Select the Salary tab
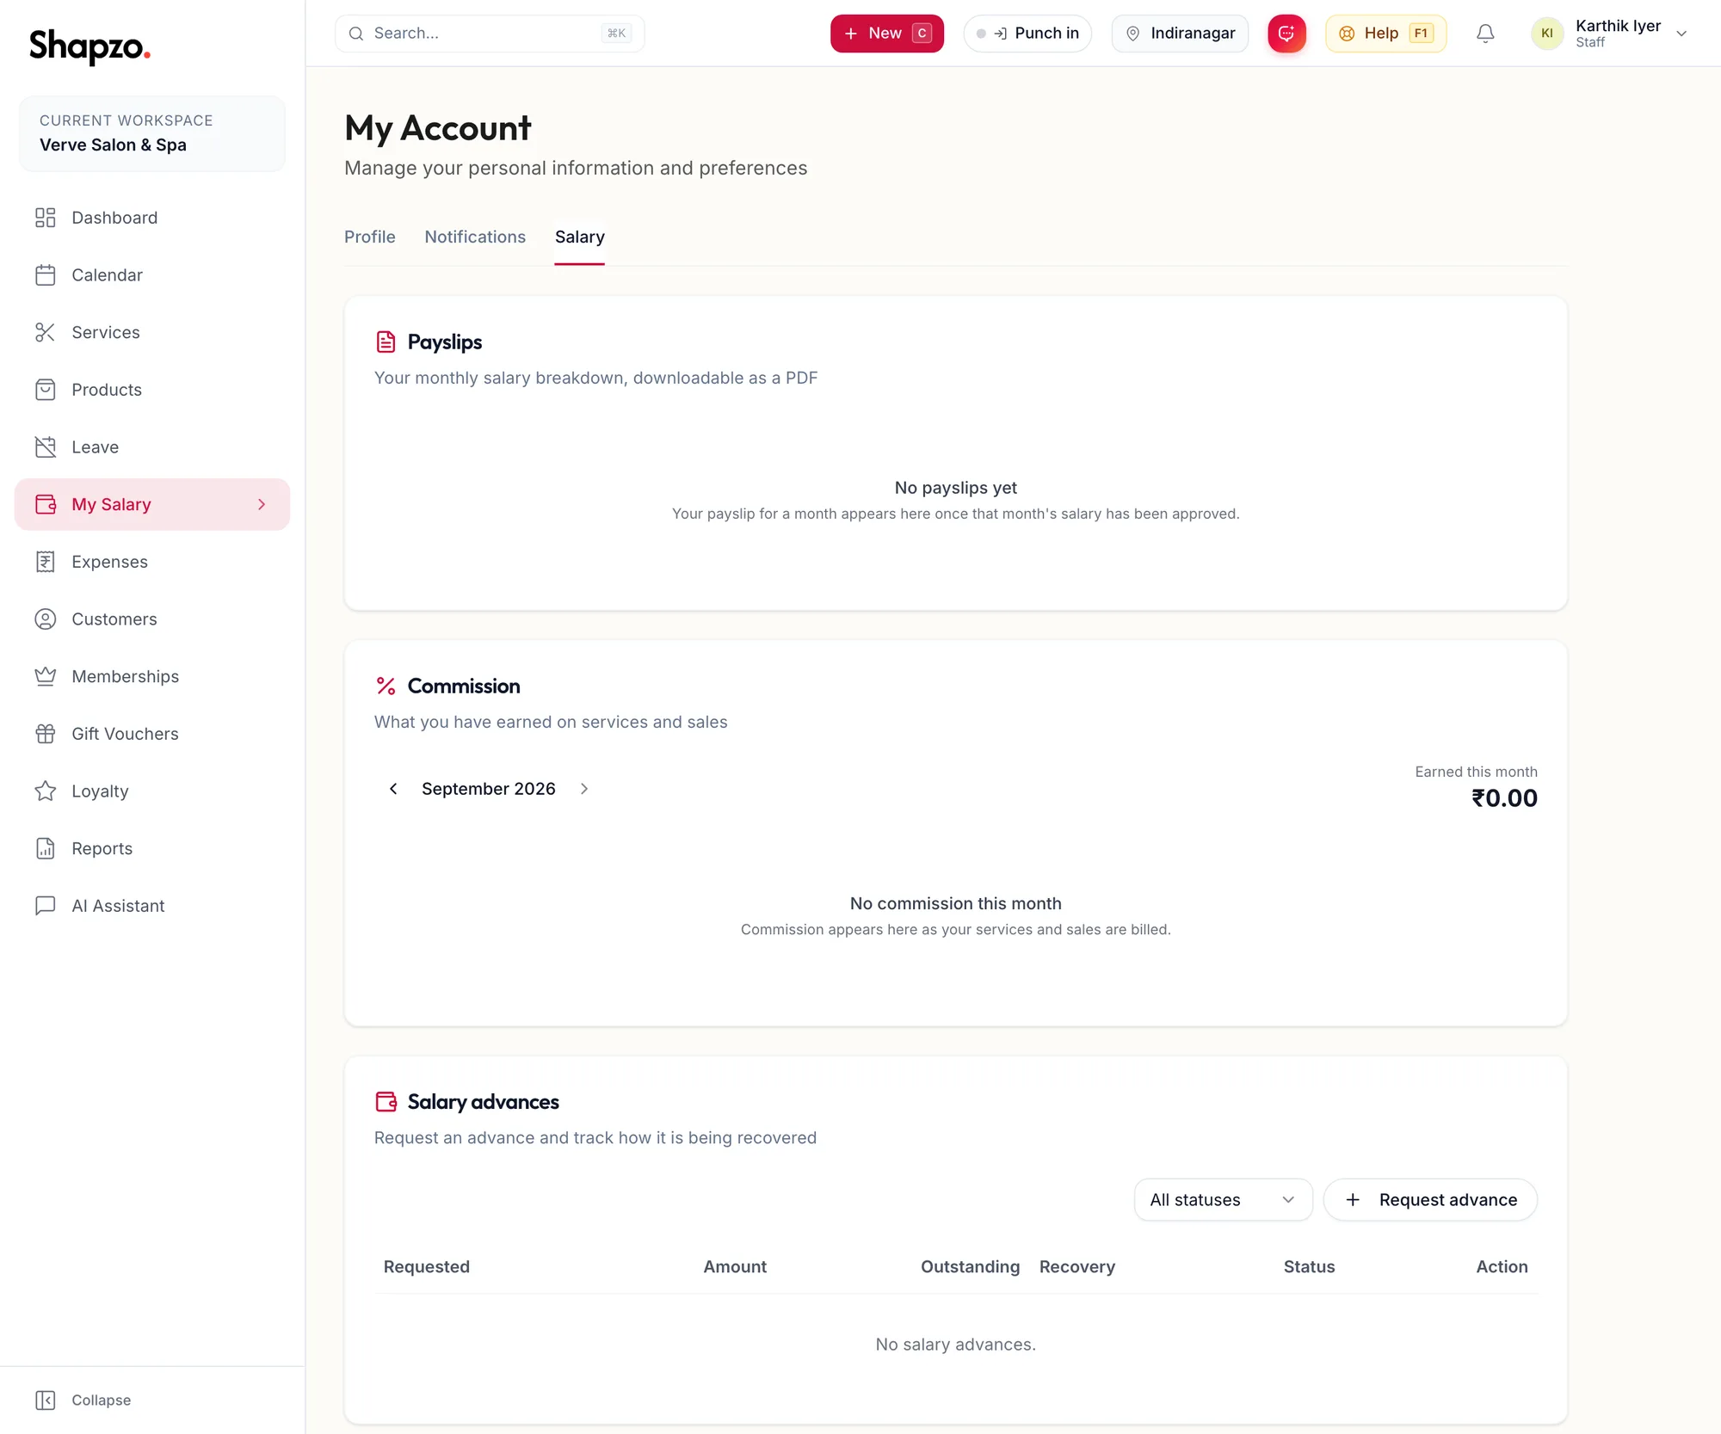Viewport: 1721px width, 1434px height. pyautogui.click(x=580, y=237)
